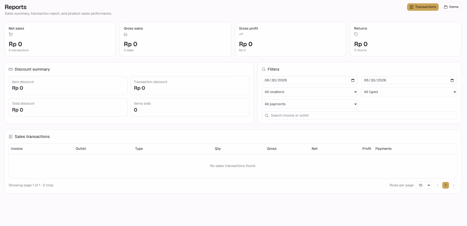Open calendar picker on start date field
Viewport: 467px width, 226px height.
[x=353, y=80]
